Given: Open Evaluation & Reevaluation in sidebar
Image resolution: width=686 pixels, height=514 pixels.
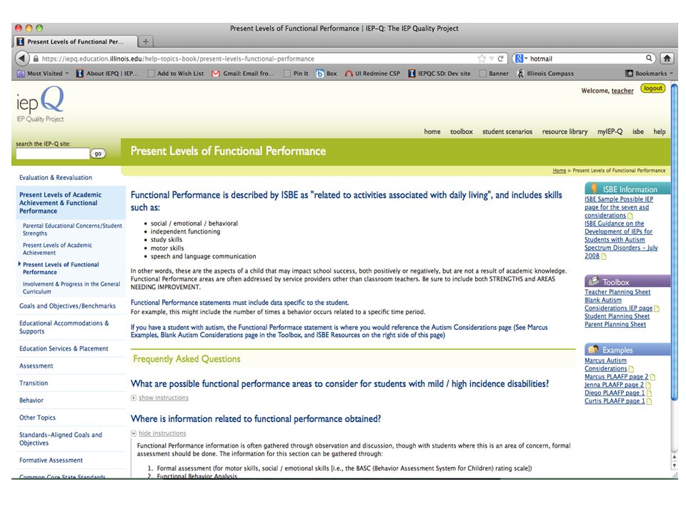Looking at the screenshot, I should [56, 178].
